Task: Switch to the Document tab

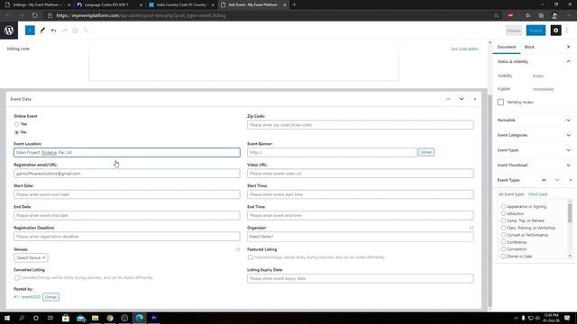Action: [x=507, y=47]
